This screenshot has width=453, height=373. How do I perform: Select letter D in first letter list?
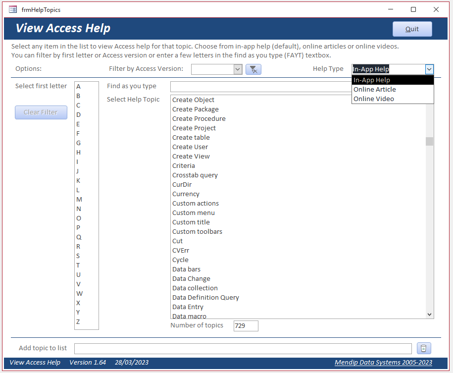click(x=86, y=115)
